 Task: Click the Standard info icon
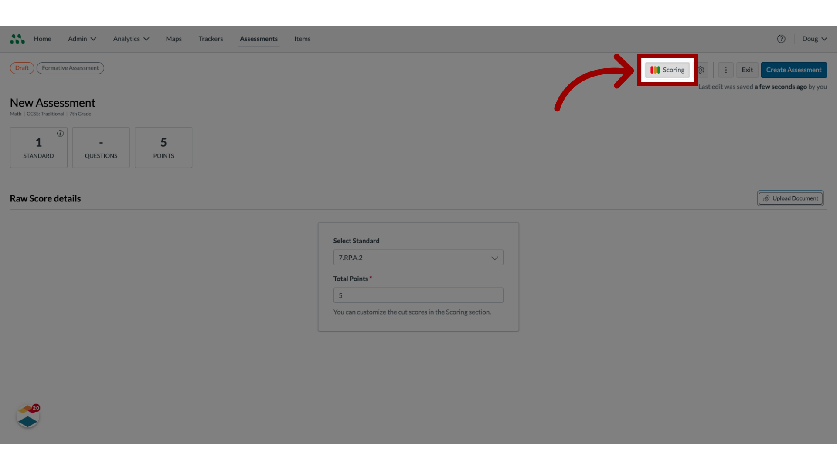coord(60,134)
